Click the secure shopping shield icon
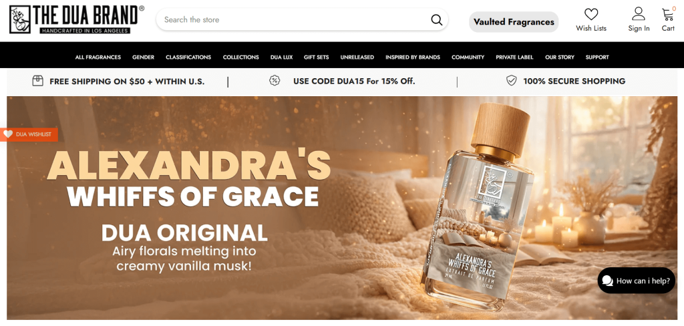Screen dimensions: 684x326 (x=511, y=81)
